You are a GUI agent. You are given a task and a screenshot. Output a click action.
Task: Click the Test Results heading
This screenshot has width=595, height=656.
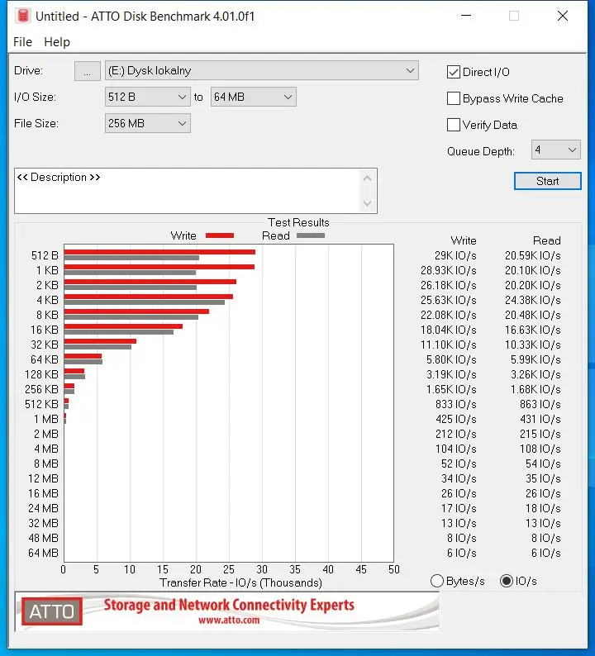click(298, 222)
